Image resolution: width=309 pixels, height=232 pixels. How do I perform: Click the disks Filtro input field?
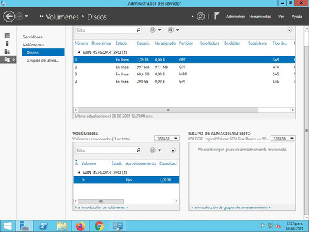[x=106, y=30]
